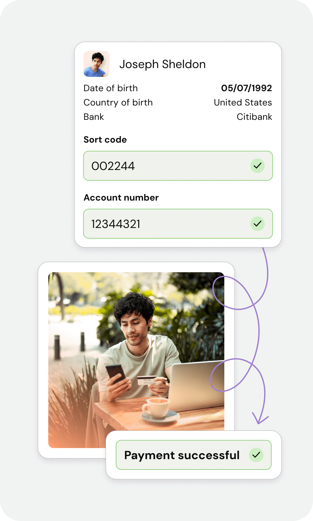The width and height of the screenshot is (313, 521).
Task: Click the United States country value
Action: click(243, 103)
